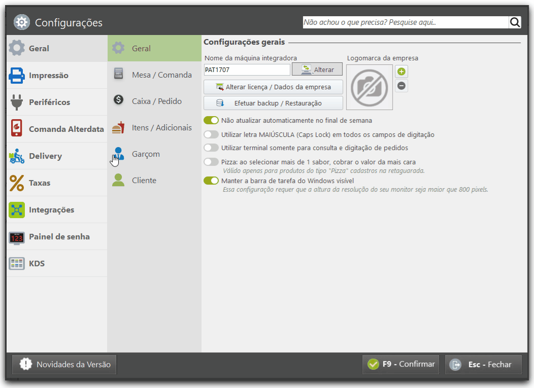This screenshot has height=388, width=534.
Task: Click Efetuar backup / Restauração button
Action: [273, 103]
